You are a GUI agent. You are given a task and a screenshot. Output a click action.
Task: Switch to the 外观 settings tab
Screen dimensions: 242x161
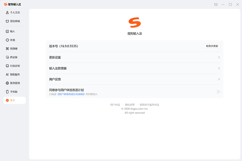click(x=14, y=40)
